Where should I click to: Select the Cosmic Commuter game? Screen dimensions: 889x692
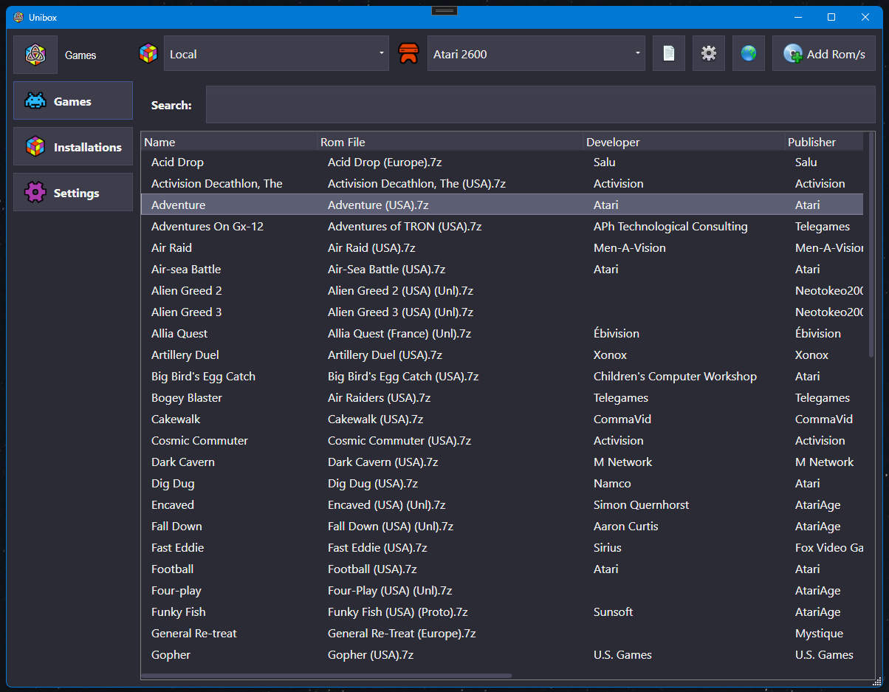click(199, 440)
